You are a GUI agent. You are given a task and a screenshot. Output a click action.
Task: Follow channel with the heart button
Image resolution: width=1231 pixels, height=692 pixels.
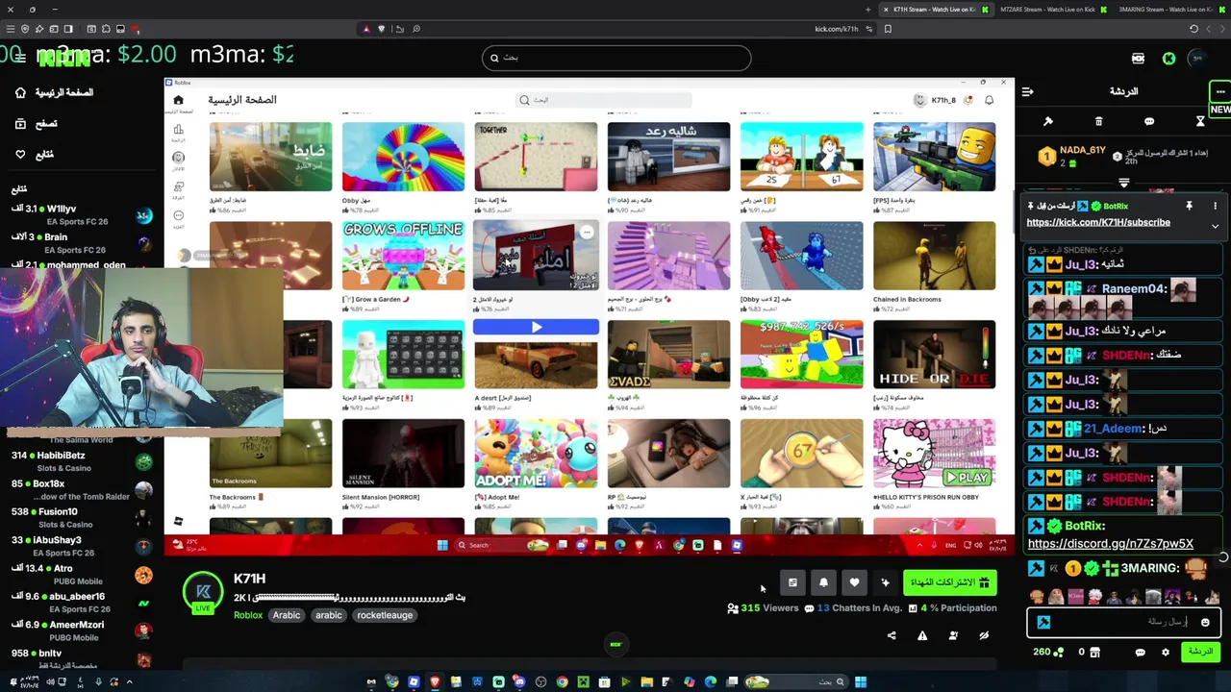tap(854, 582)
